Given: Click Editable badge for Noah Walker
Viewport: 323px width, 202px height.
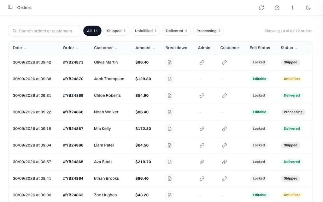Looking at the screenshot, I should (x=259, y=112).
